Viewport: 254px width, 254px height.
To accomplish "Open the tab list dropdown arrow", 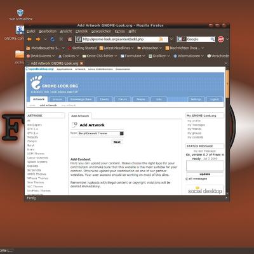I will tap(226, 63).
